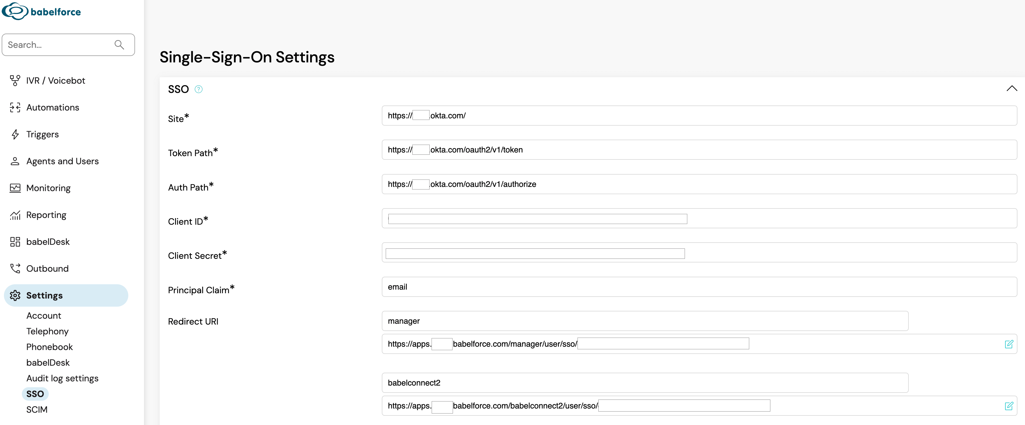This screenshot has height=425, width=1025.
Task: Edit the manager redirect URI via pencil icon
Action: pyautogui.click(x=1009, y=344)
